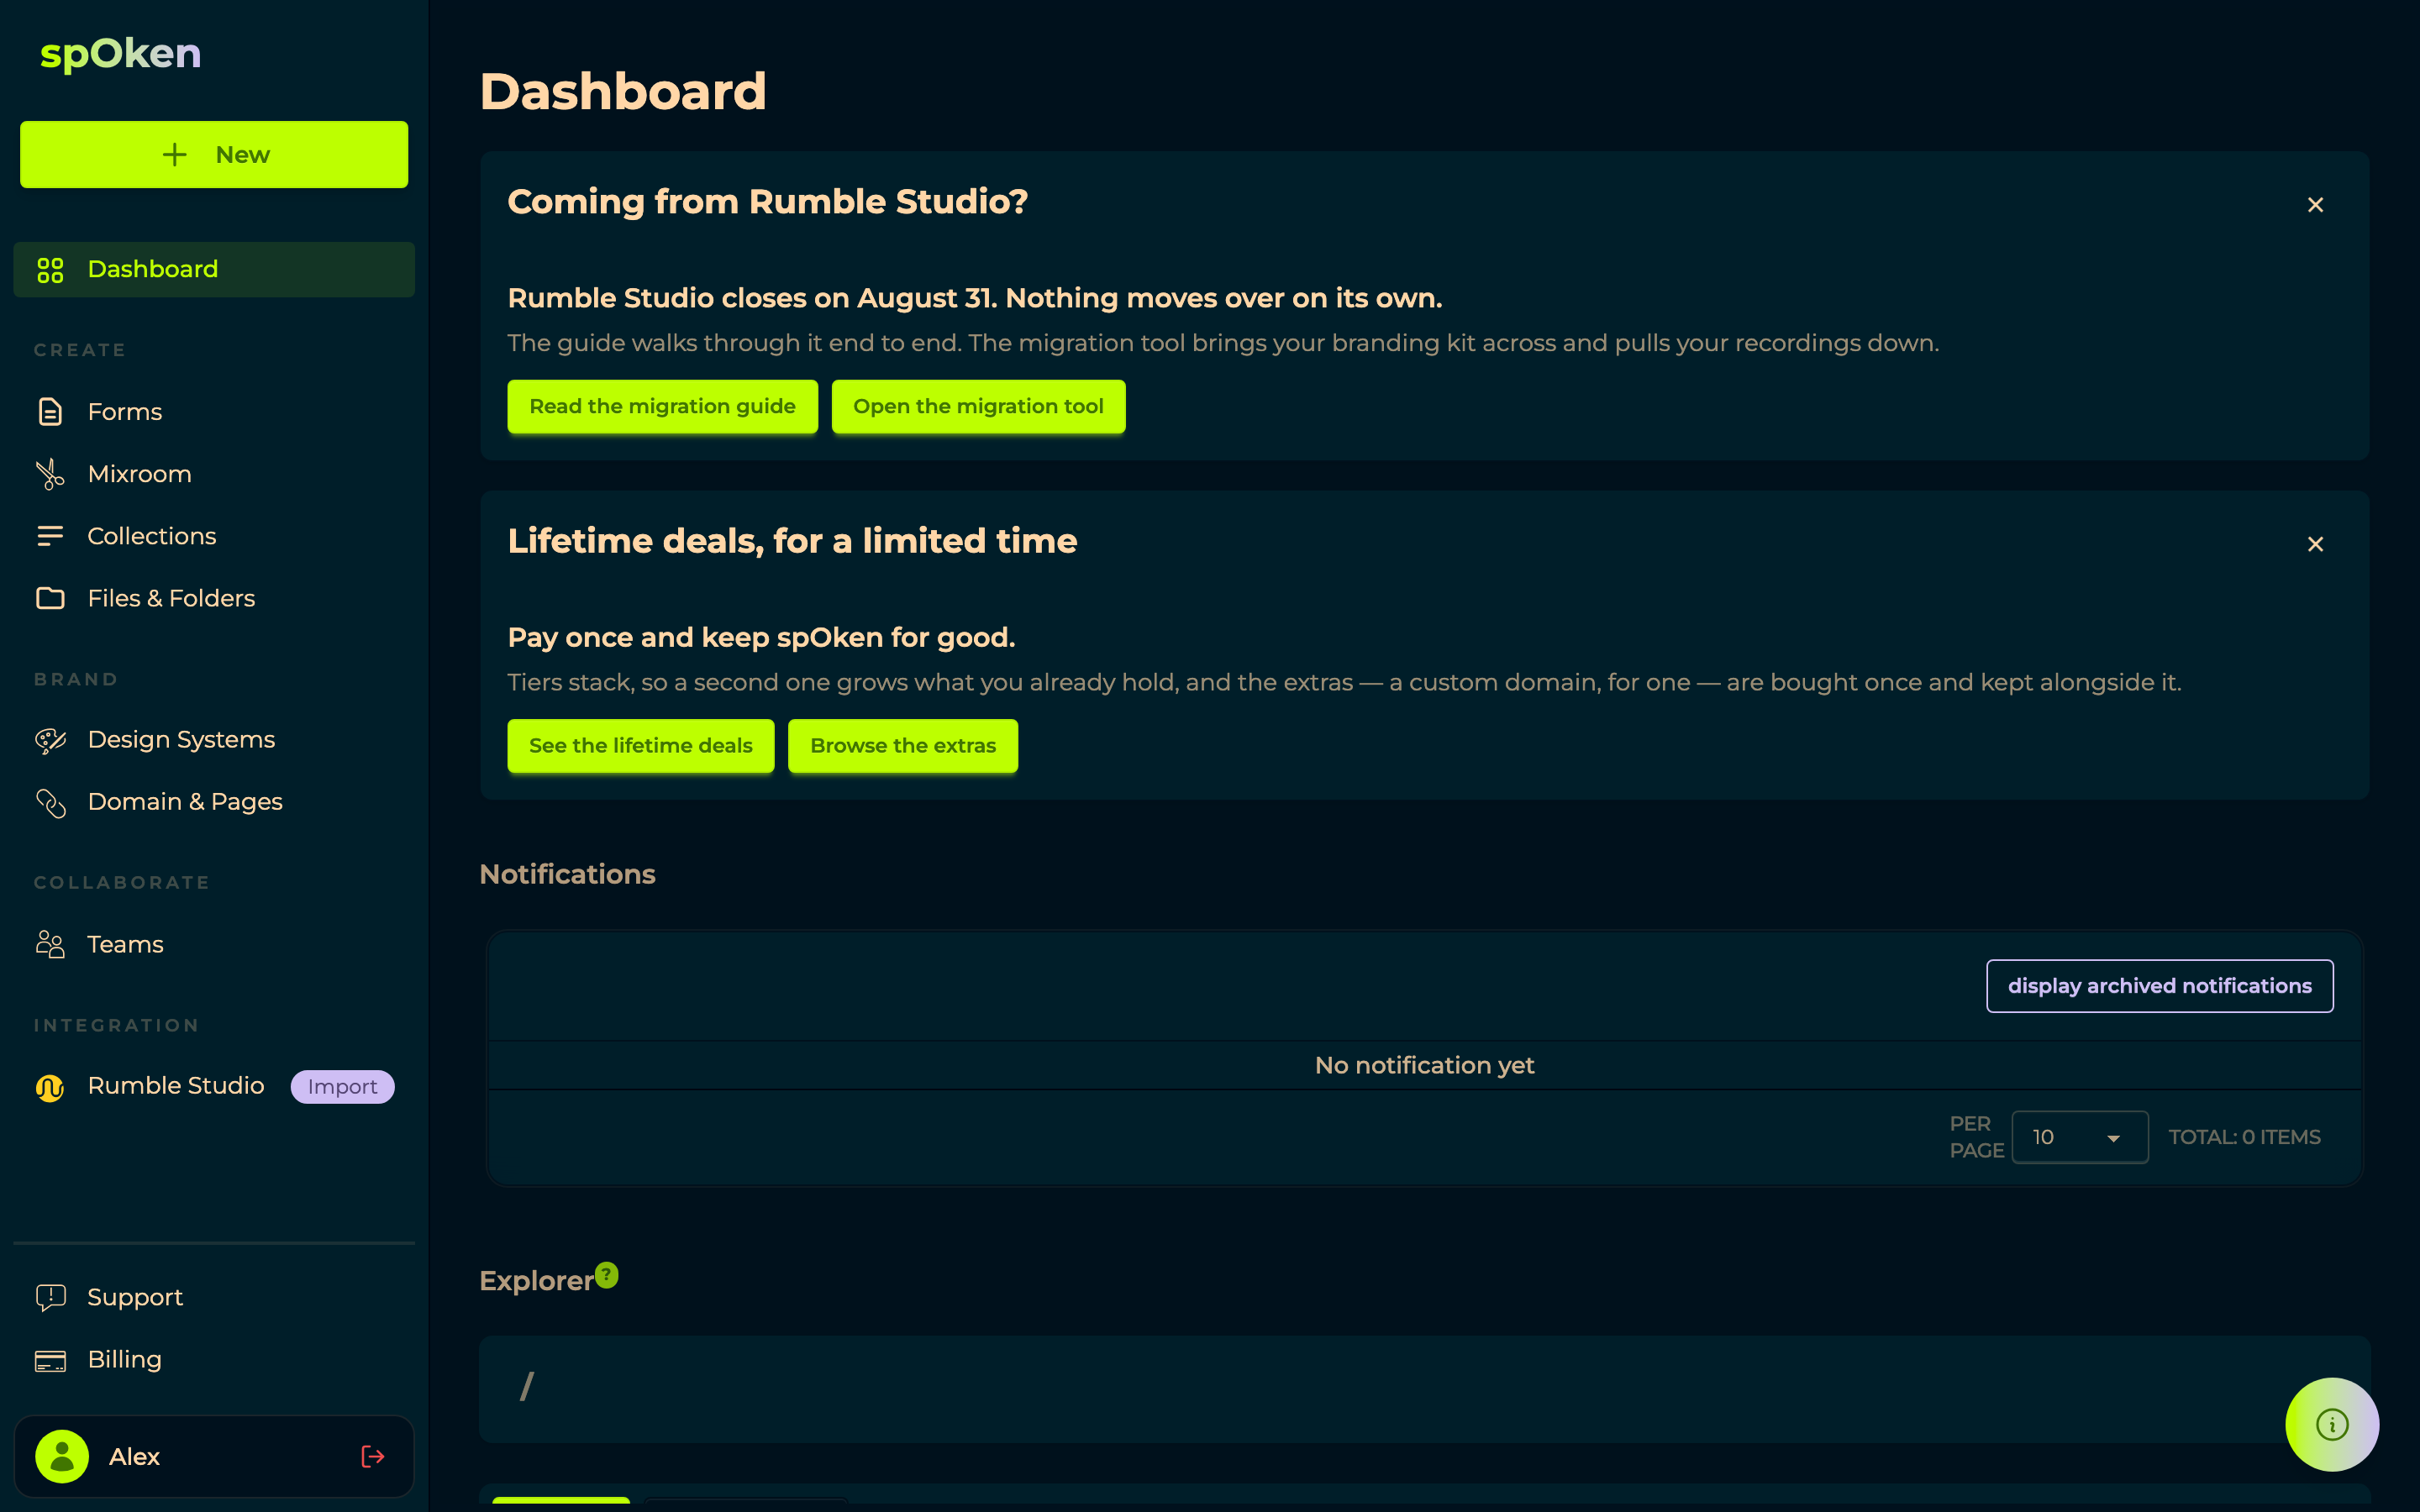Open Design Systems page

point(214,740)
